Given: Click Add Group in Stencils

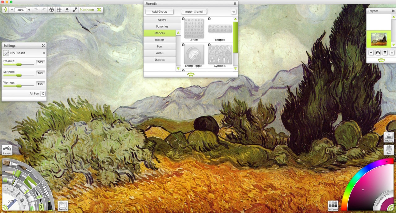Looking at the screenshot, I should (x=159, y=12).
